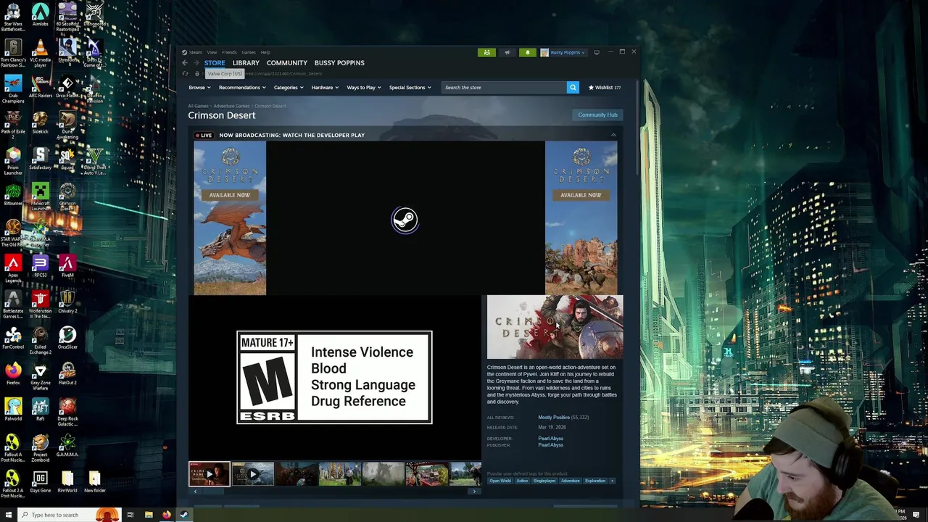
Task: Switch to the LIBRARY tab
Action: click(x=246, y=63)
